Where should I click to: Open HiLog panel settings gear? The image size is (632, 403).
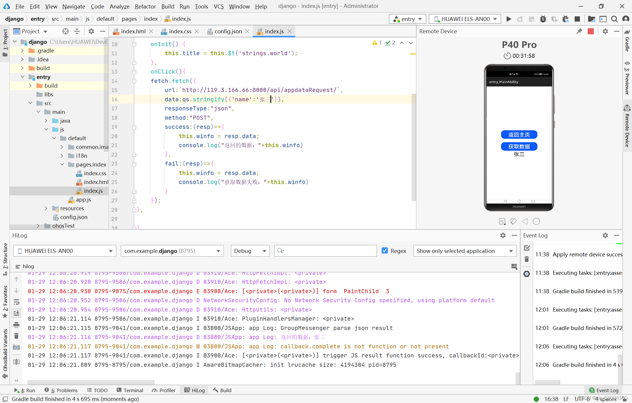503,235
